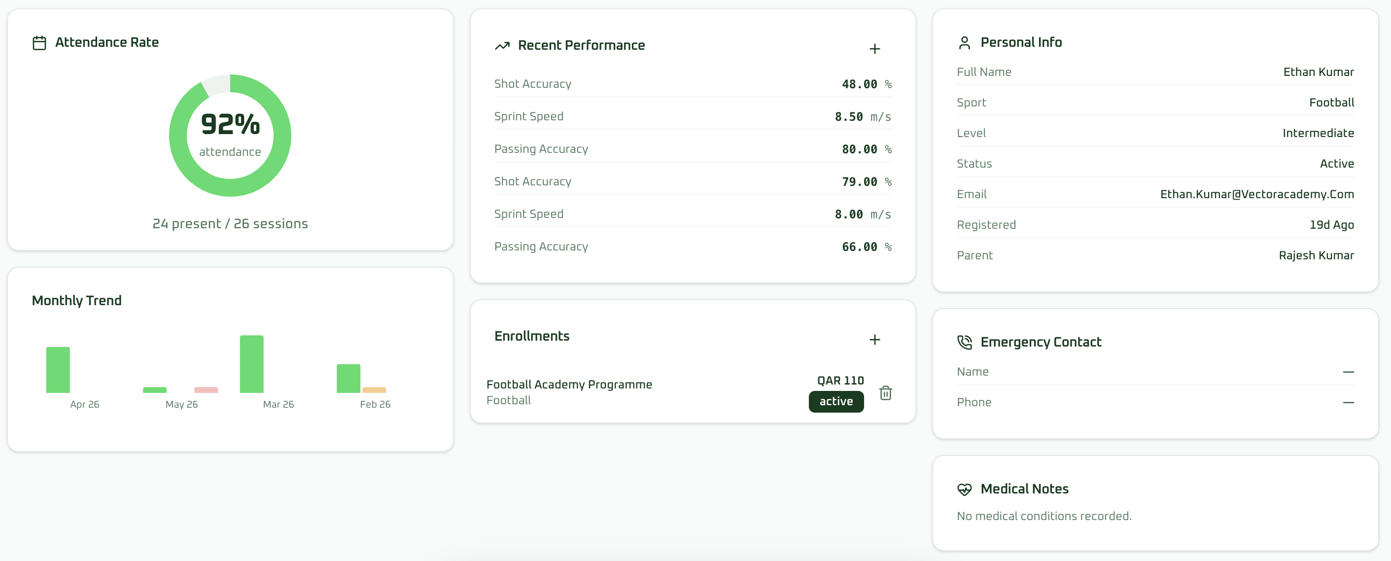Viewport: 1391px width, 561px height.
Task: Click the Ethan.Kumar@Vectoracademy.Com email
Action: [1257, 194]
